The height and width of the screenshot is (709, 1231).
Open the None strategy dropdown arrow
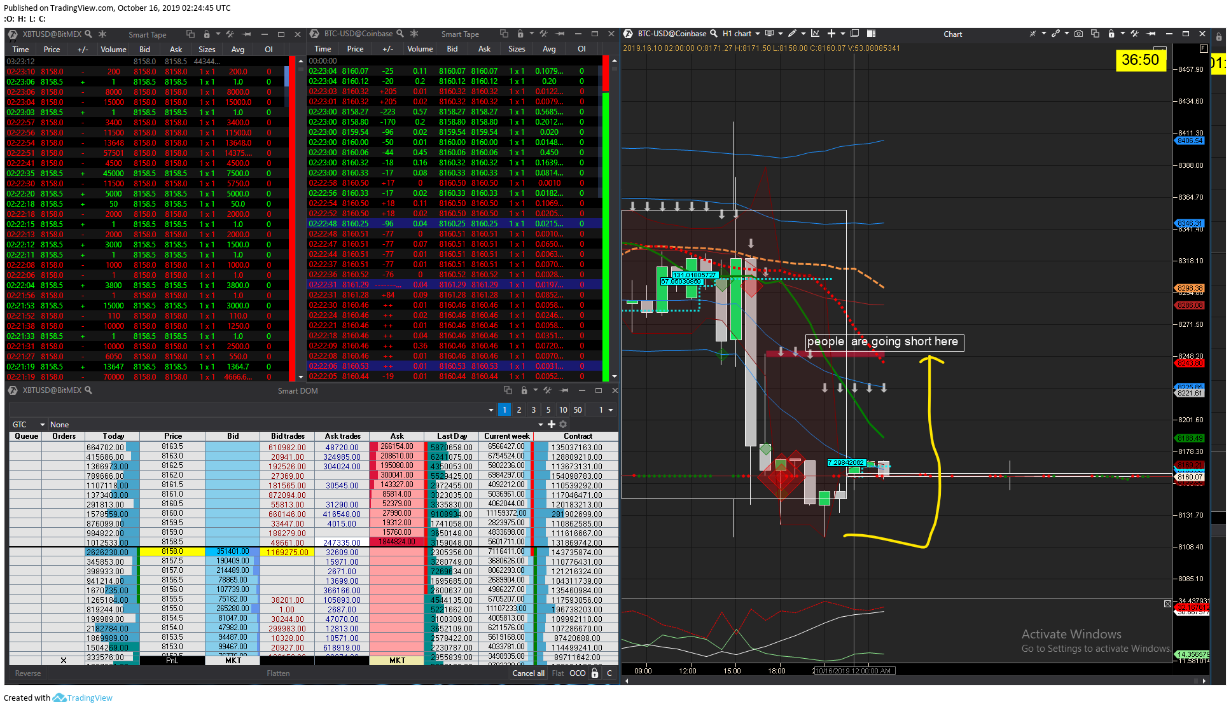540,424
